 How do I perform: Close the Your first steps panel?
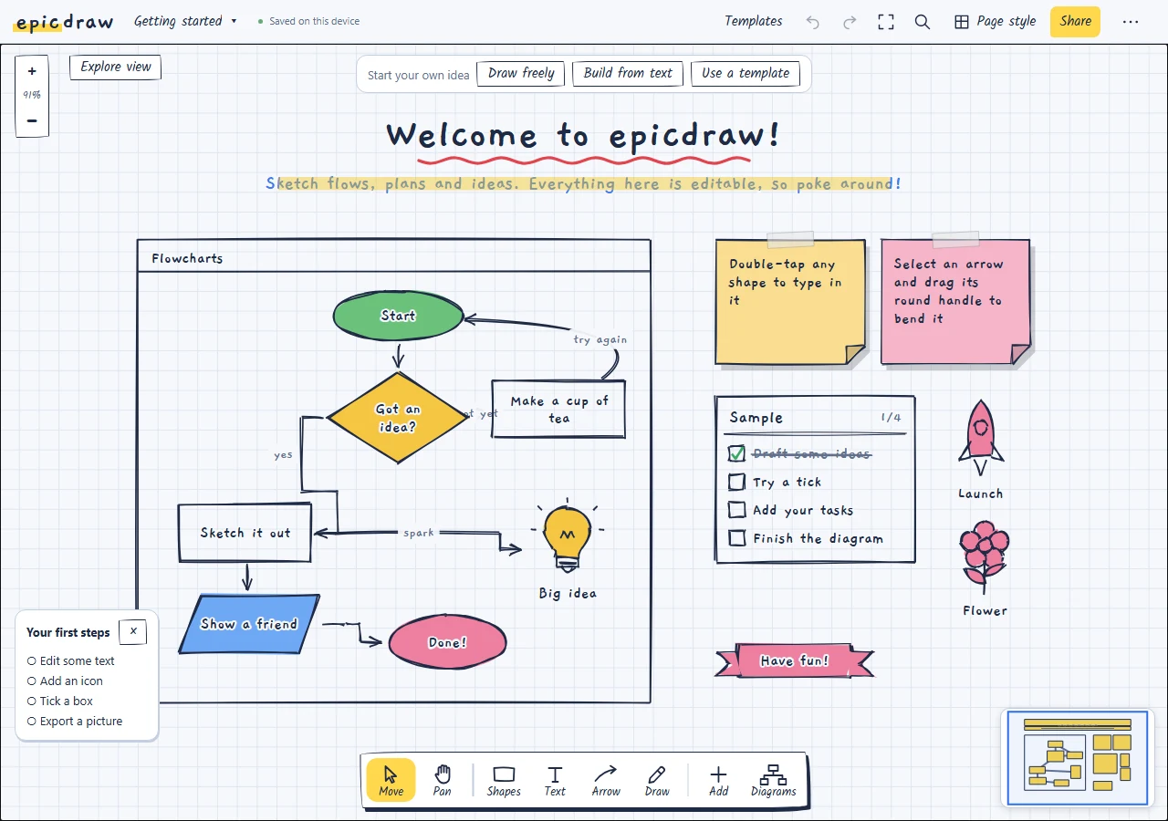[x=133, y=630]
